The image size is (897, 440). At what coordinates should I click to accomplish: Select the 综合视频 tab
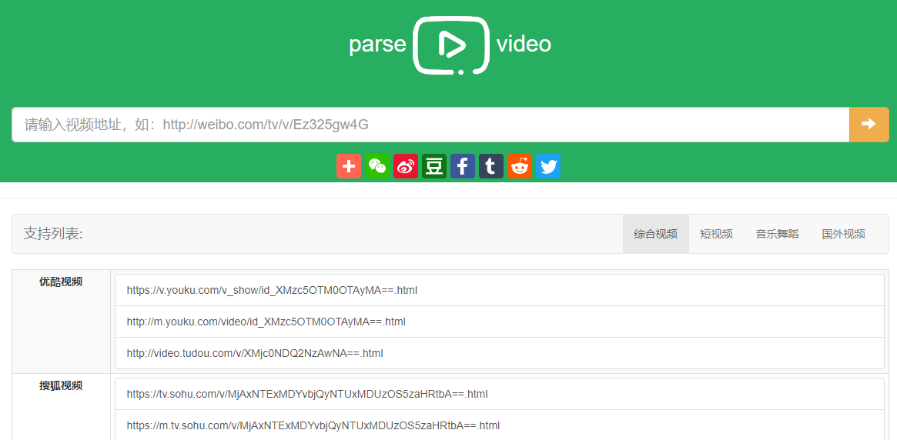click(x=655, y=234)
